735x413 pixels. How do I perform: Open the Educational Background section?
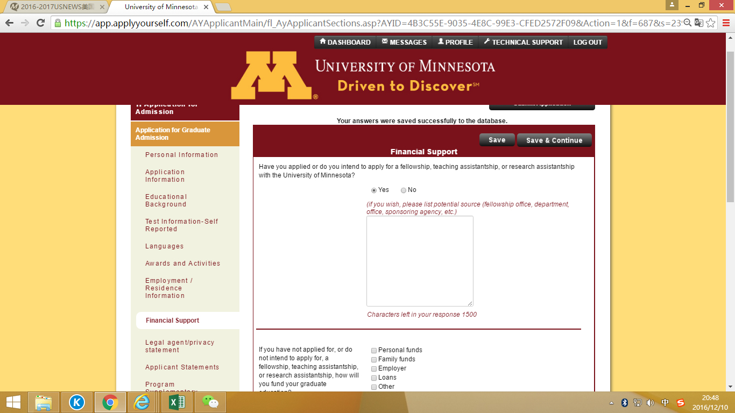[x=166, y=201]
